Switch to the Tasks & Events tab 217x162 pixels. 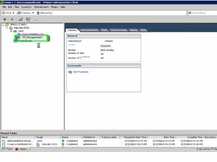[x=119, y=30]
